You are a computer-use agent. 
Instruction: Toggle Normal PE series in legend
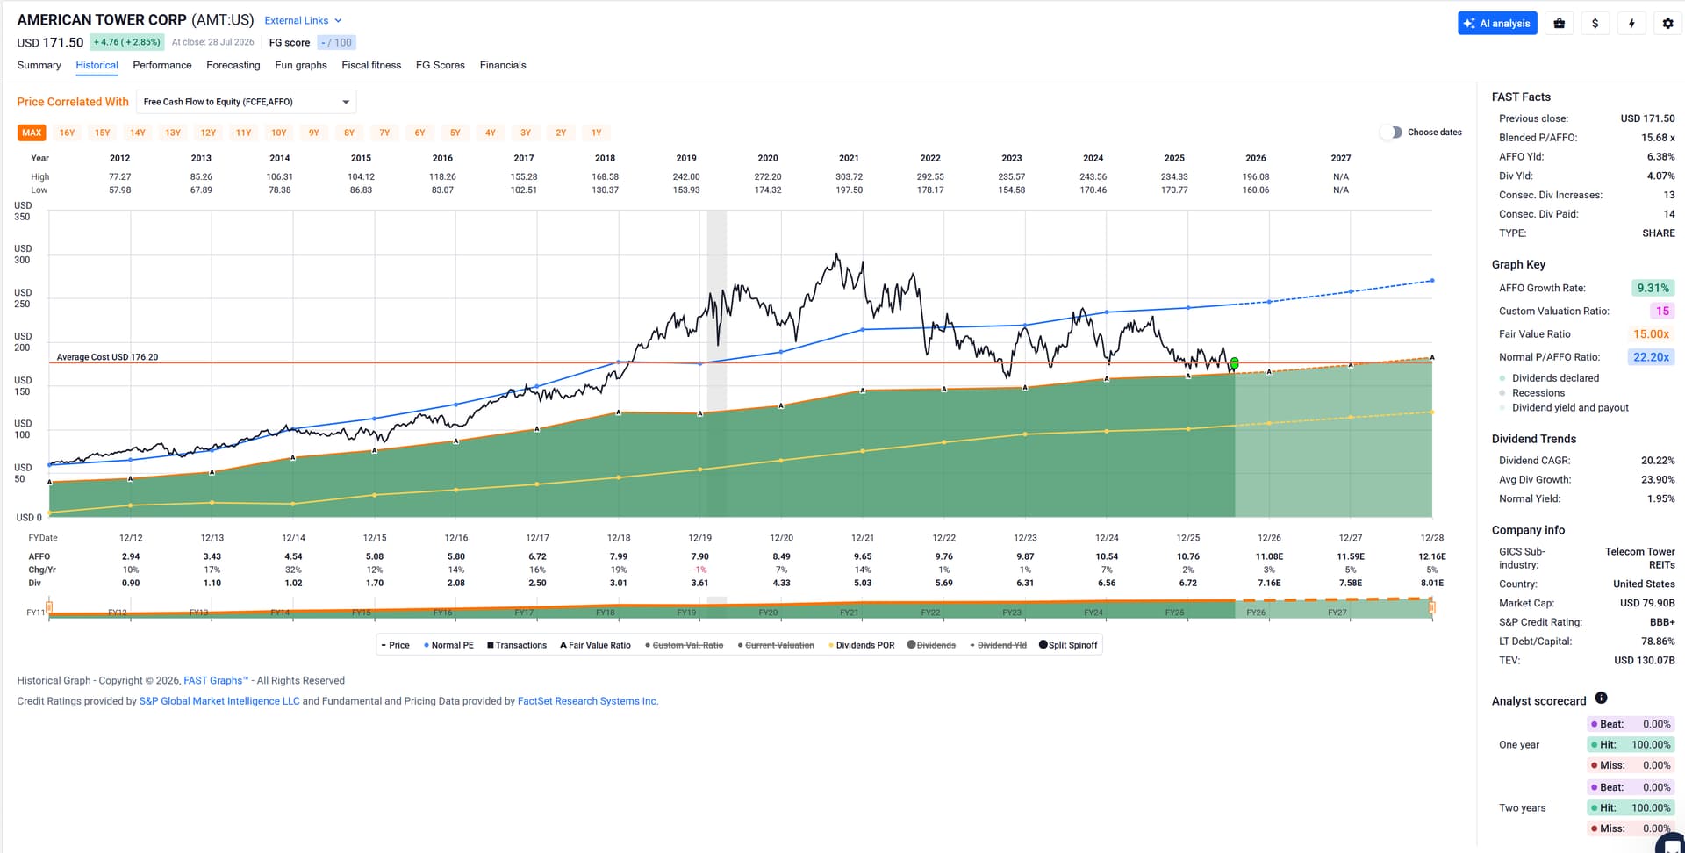448,645
